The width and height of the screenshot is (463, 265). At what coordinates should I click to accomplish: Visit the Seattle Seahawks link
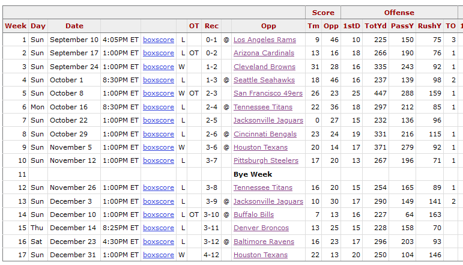tap(264, 80)
